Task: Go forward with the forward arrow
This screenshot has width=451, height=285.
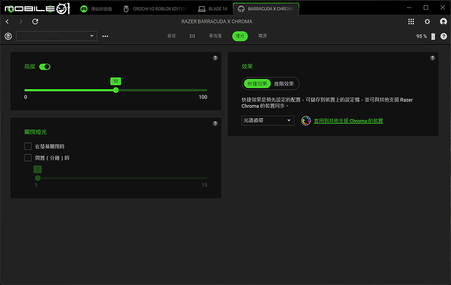Action: [20, 21]
